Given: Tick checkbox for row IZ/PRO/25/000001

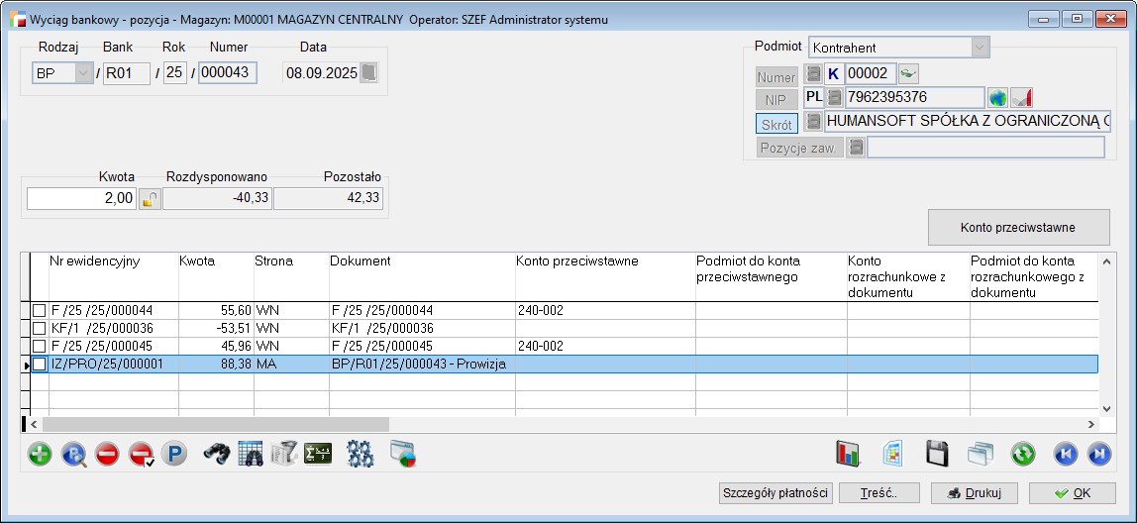Looking at the screenshot, I should tap(40, 365).
